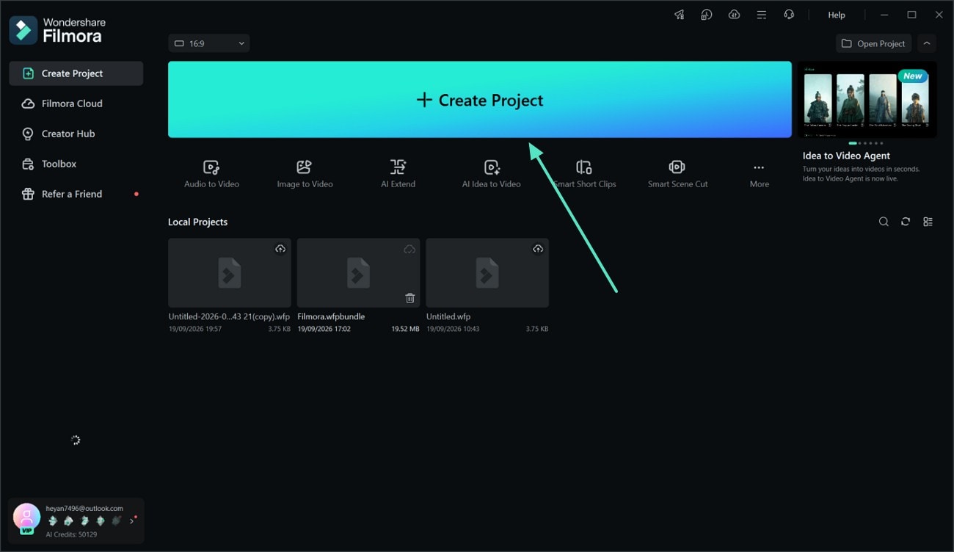Click the large Create Project button
Screen dimensions: 954x552
point(480,99)
